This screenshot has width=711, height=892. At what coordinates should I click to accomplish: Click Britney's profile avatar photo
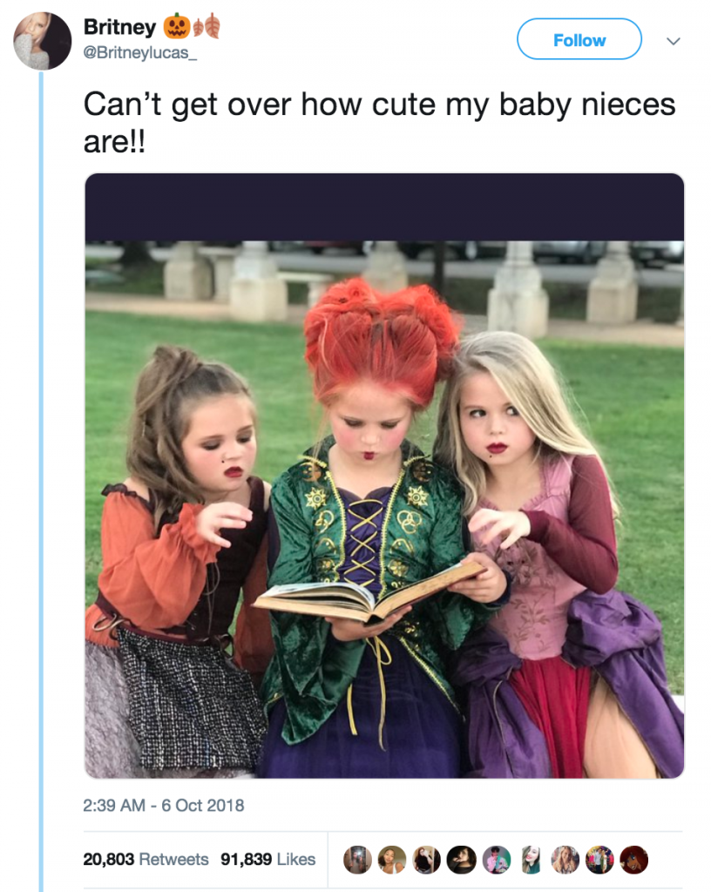(42, 41)
